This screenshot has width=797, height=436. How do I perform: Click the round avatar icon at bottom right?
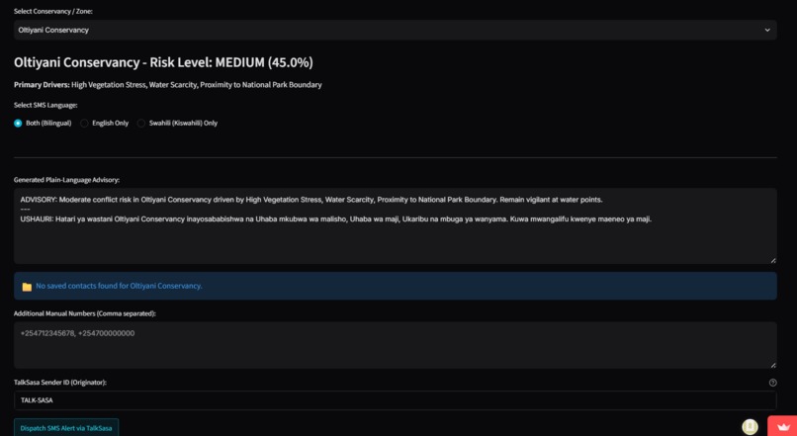[x=750, y=427]
